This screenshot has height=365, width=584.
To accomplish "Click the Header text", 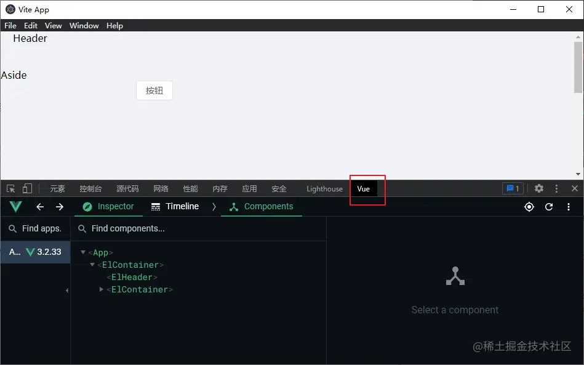I will [30, 38].
